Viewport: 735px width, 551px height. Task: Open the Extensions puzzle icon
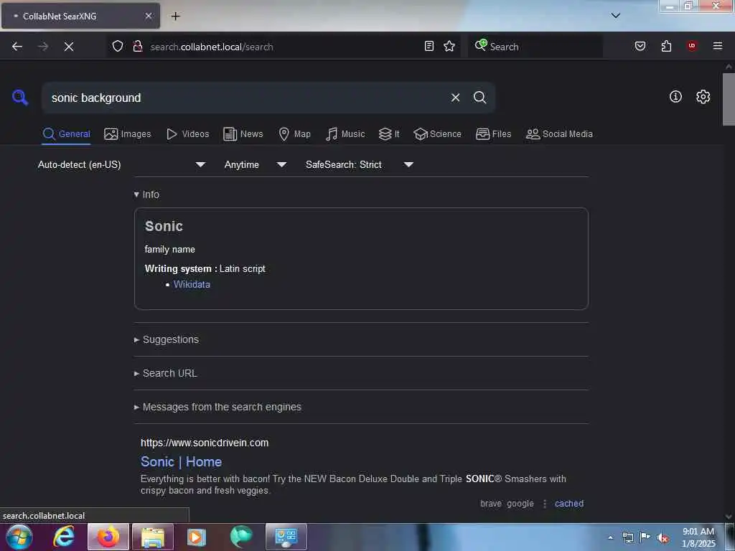(666, 46)
